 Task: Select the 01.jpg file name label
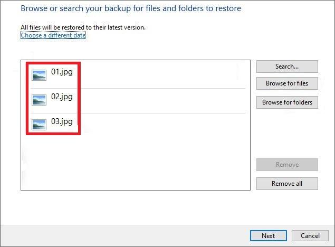pos(62,72)
